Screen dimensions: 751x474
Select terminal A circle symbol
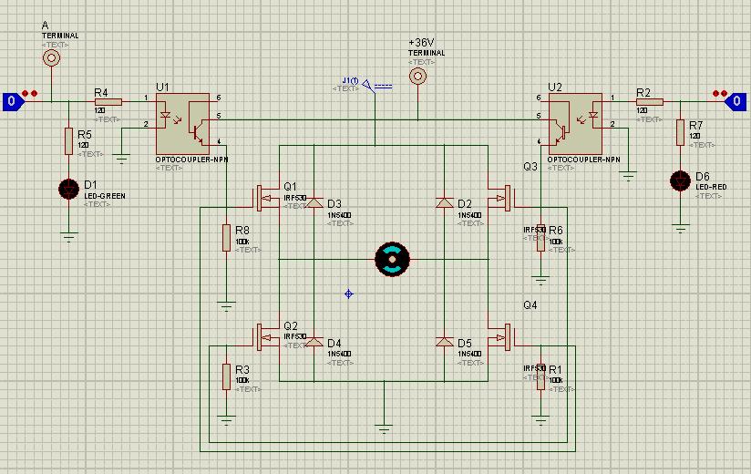(51, 58)
